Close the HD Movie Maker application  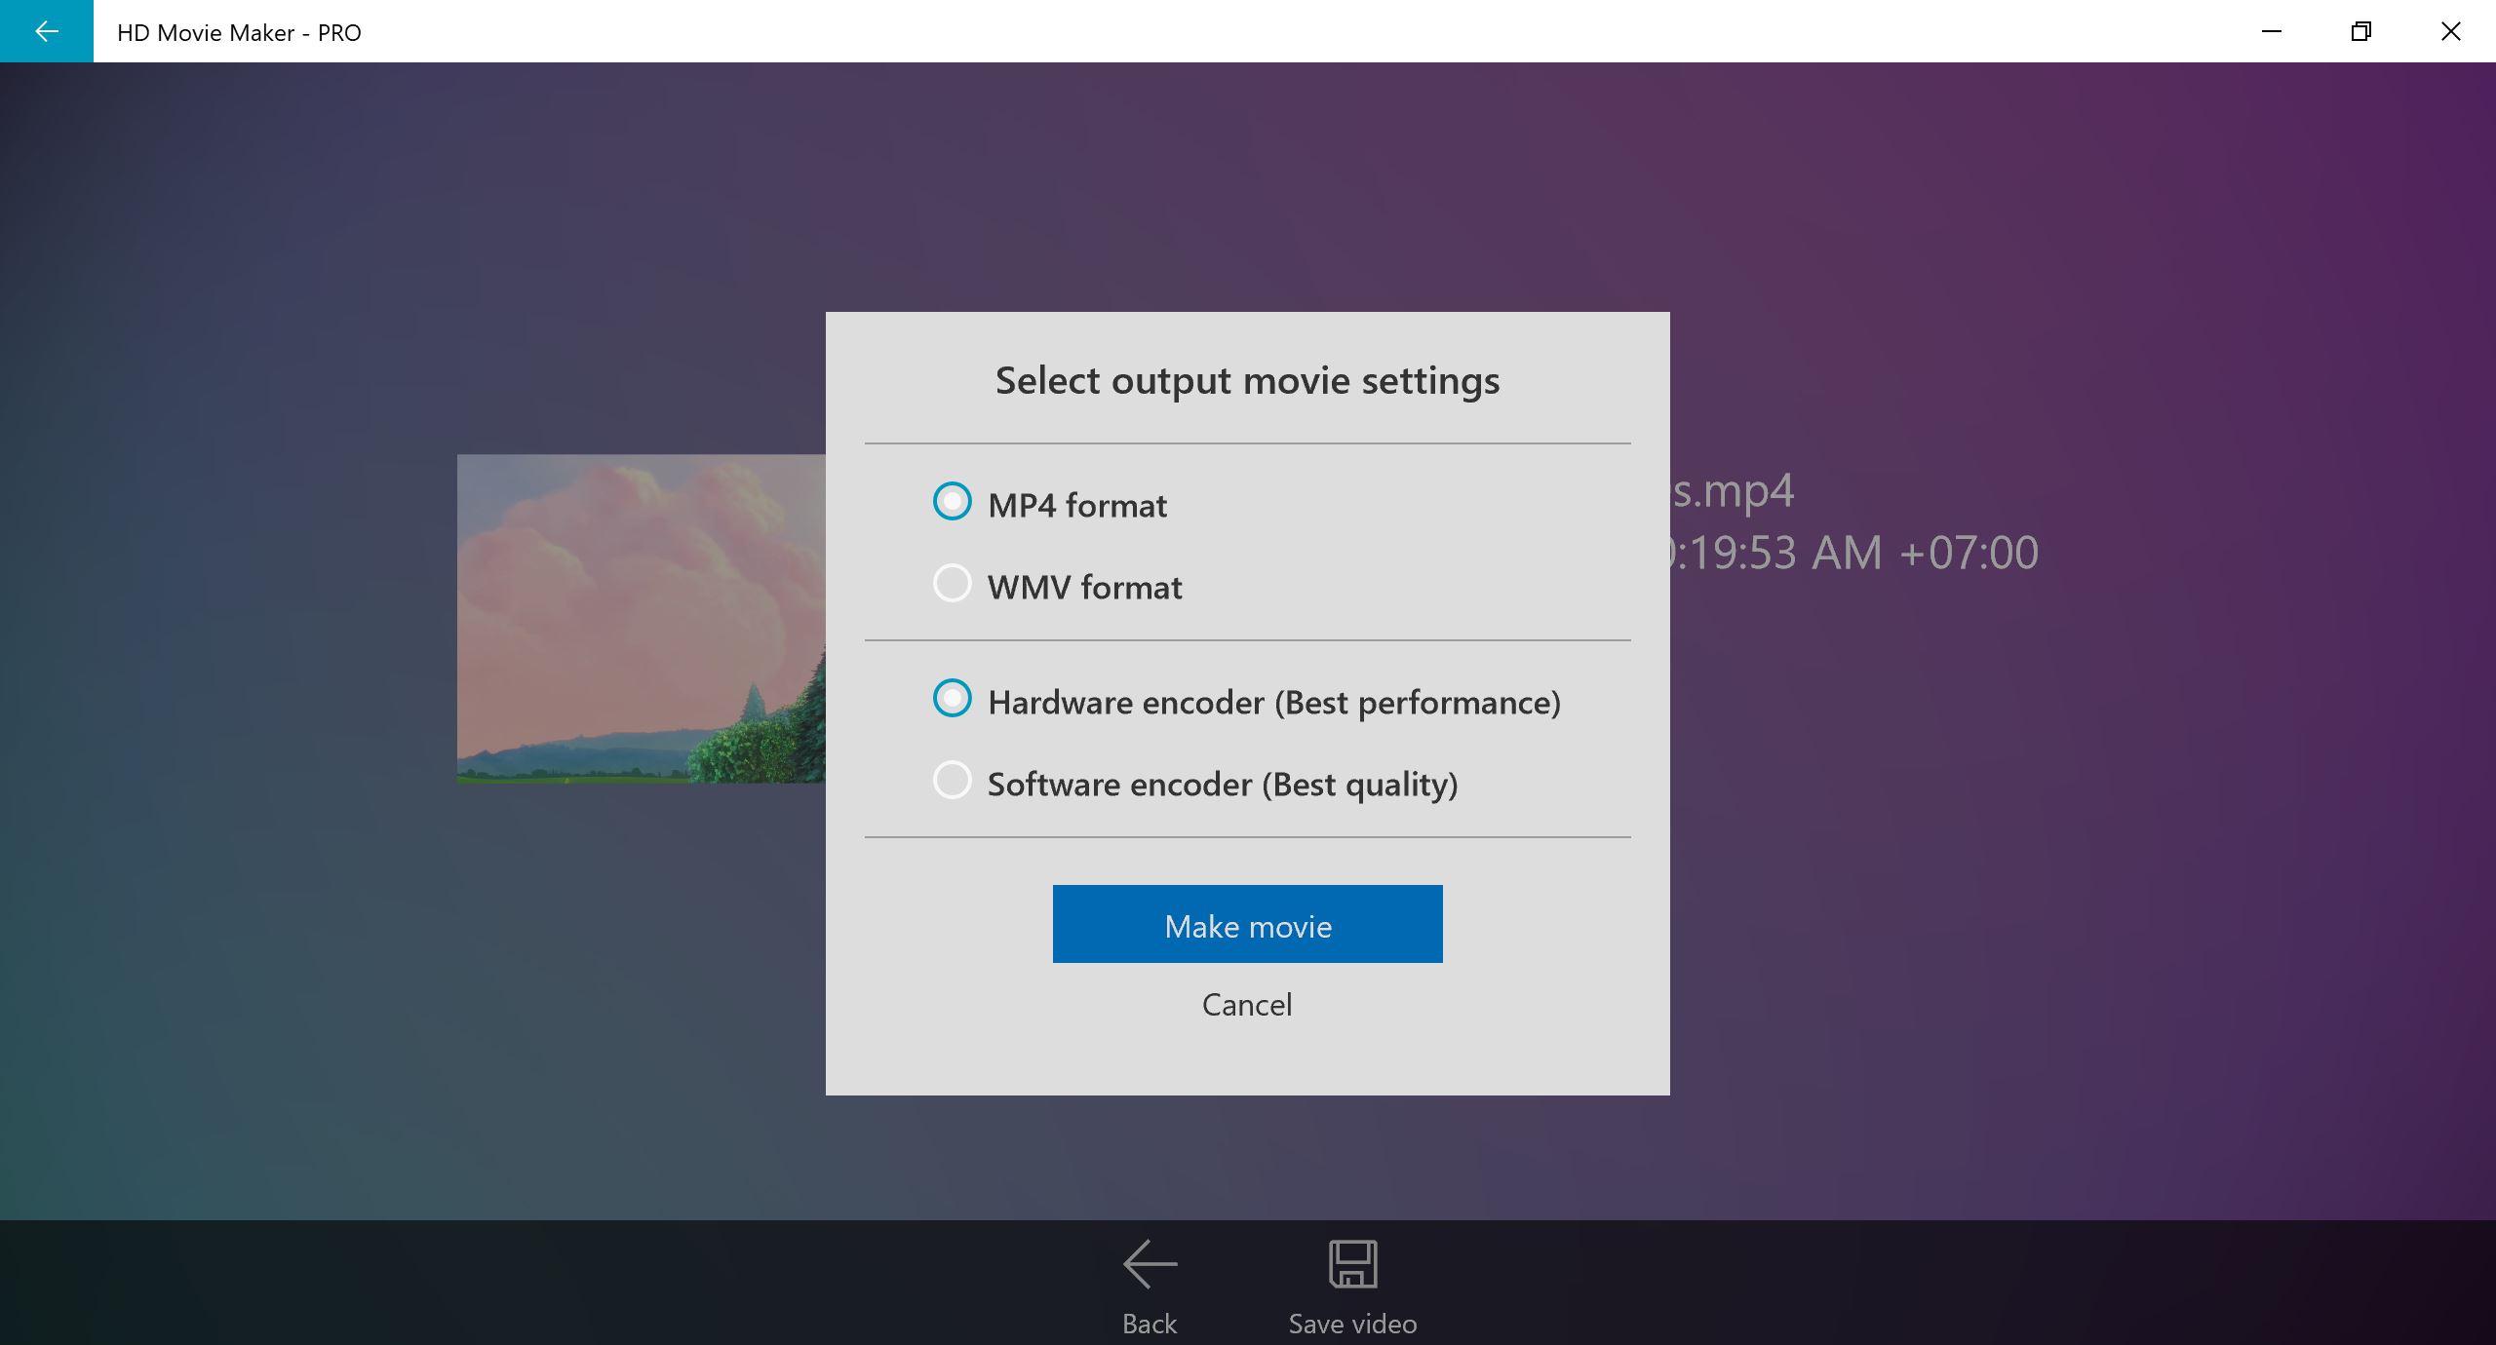tap(2450, 31)
